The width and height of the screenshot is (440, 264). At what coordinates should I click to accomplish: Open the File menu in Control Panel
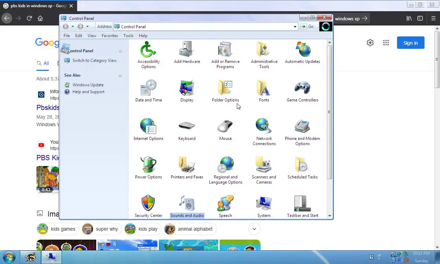click(67, 36)
